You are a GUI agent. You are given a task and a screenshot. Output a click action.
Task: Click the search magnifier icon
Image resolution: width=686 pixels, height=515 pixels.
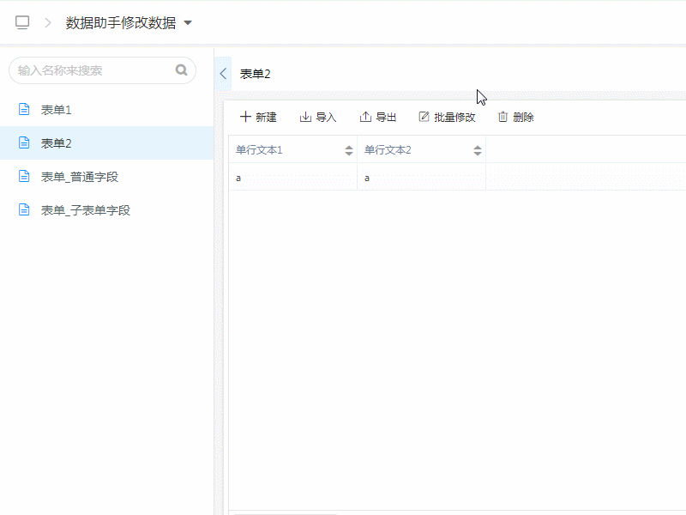[181, 70]
